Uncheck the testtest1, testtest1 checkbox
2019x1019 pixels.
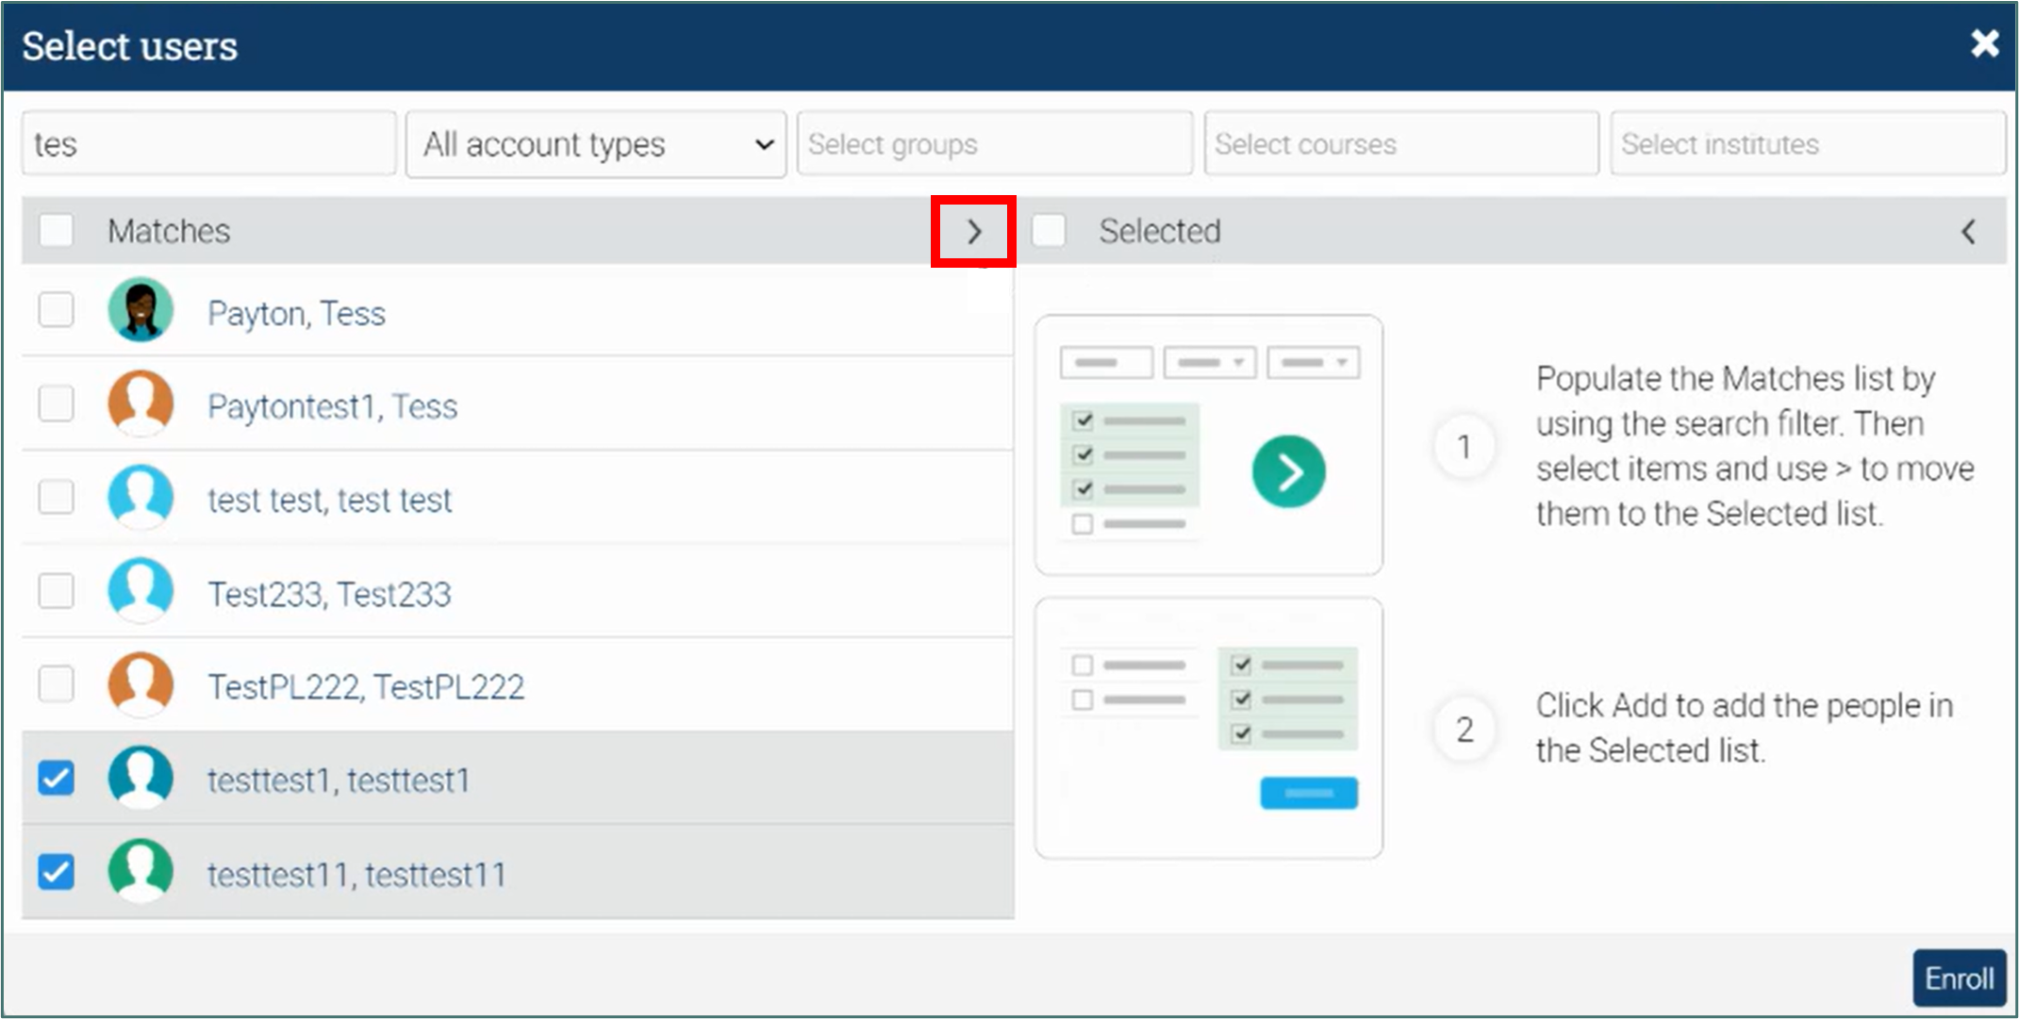coord(57,779)
